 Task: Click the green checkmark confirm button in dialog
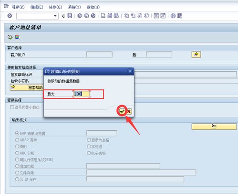tap(122, 111)
